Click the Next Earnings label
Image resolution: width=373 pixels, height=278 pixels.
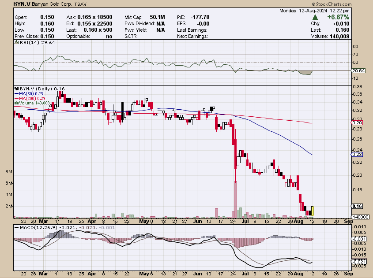(192, 36)
